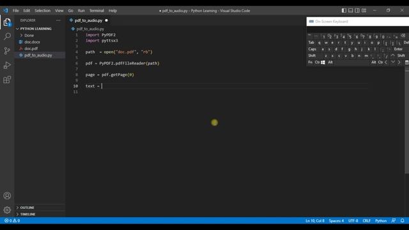
Task: Open the Manage gear icon
Action: coord(7,210)
